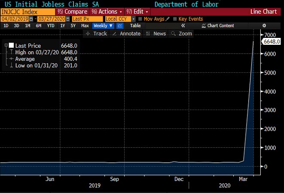The image size is (284, 193).
Task: Enable the Mov Avgs checkbox
Action: (x=140, y=19)
